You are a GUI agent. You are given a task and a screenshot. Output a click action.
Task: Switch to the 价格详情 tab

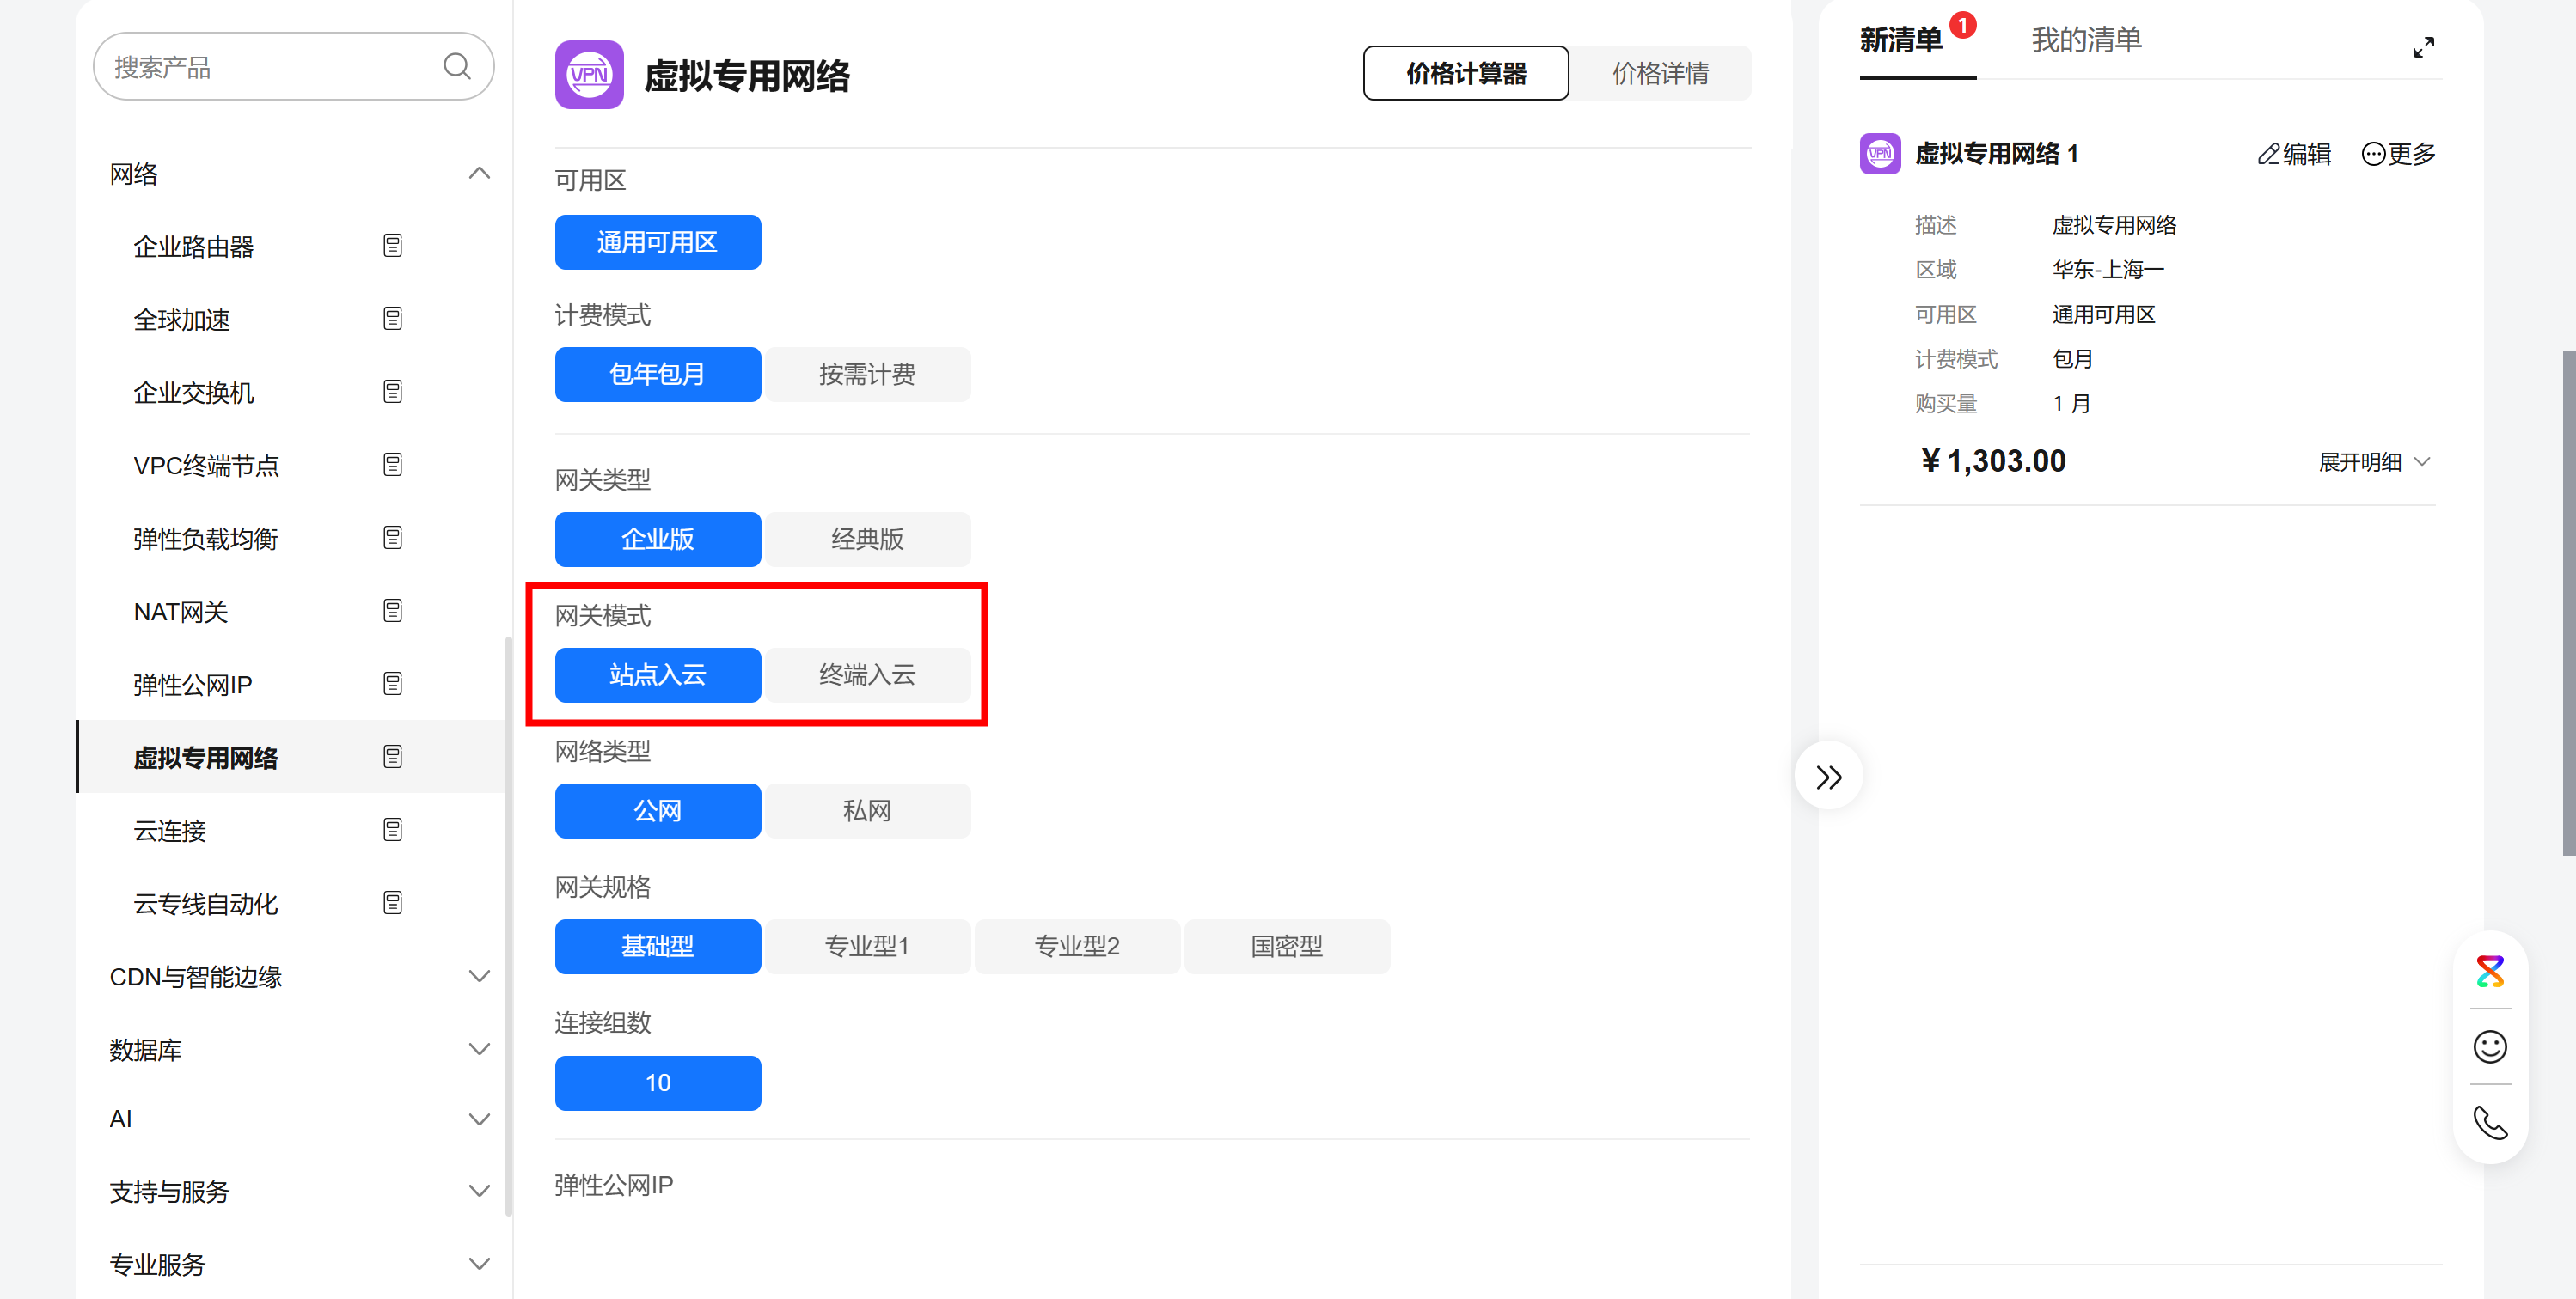(x=1659, y=73)
